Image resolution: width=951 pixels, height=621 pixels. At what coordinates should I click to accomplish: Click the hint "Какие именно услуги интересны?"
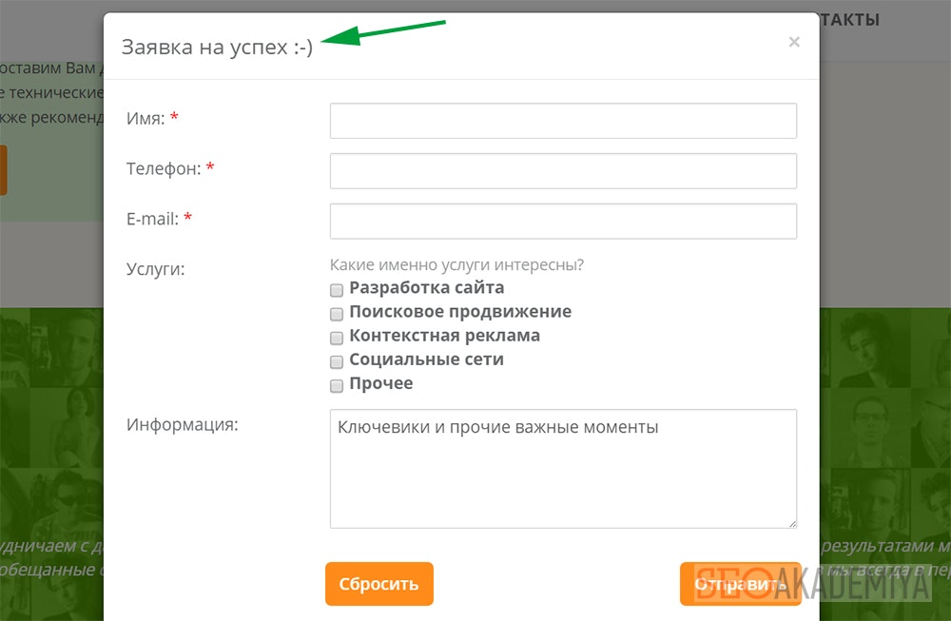[x=459, y=264]
